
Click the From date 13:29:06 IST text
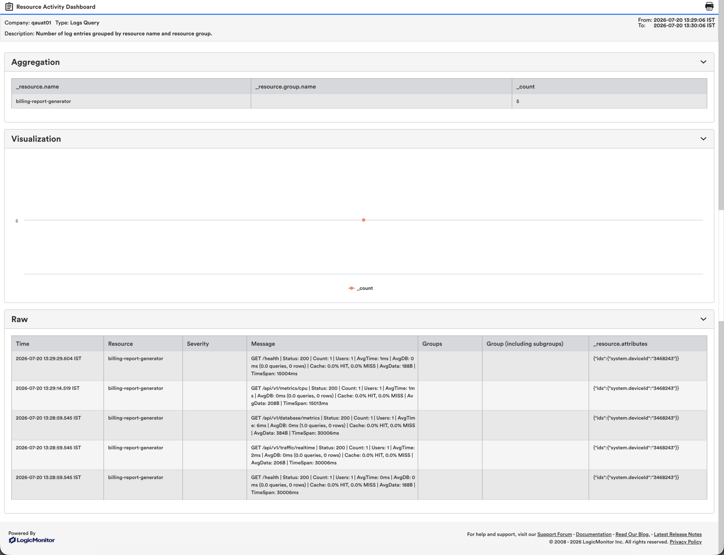(676, 20)
